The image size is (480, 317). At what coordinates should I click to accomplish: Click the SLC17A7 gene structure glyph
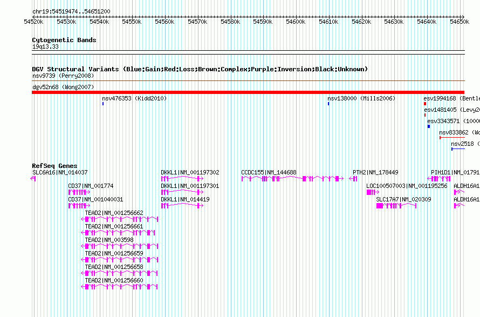(x=396, y=206)
